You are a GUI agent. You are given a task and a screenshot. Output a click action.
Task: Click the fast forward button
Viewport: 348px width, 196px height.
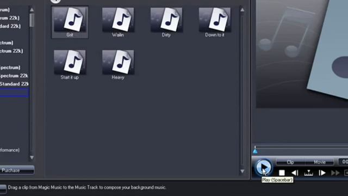click(x=335, y=173)
